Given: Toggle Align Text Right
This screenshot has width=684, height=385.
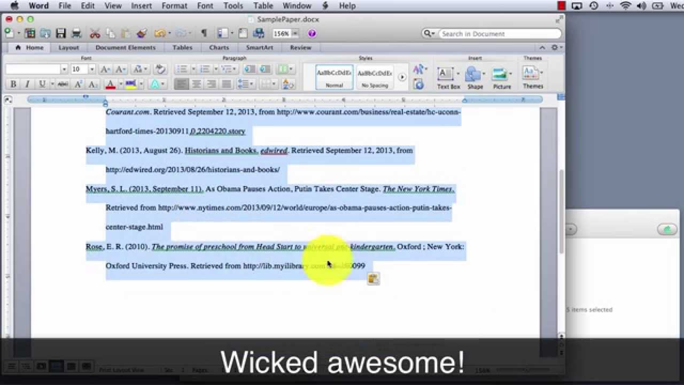Looking at the screenshot, I should click(x=212, y=84).
